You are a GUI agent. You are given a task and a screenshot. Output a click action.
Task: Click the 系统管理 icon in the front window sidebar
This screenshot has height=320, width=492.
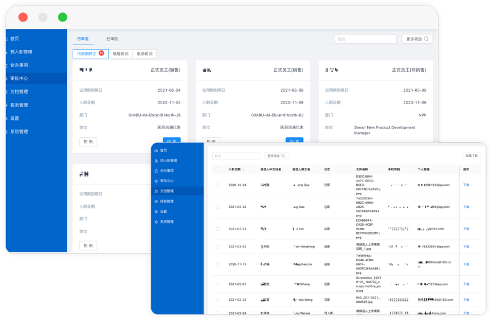(x=156, y=222)
